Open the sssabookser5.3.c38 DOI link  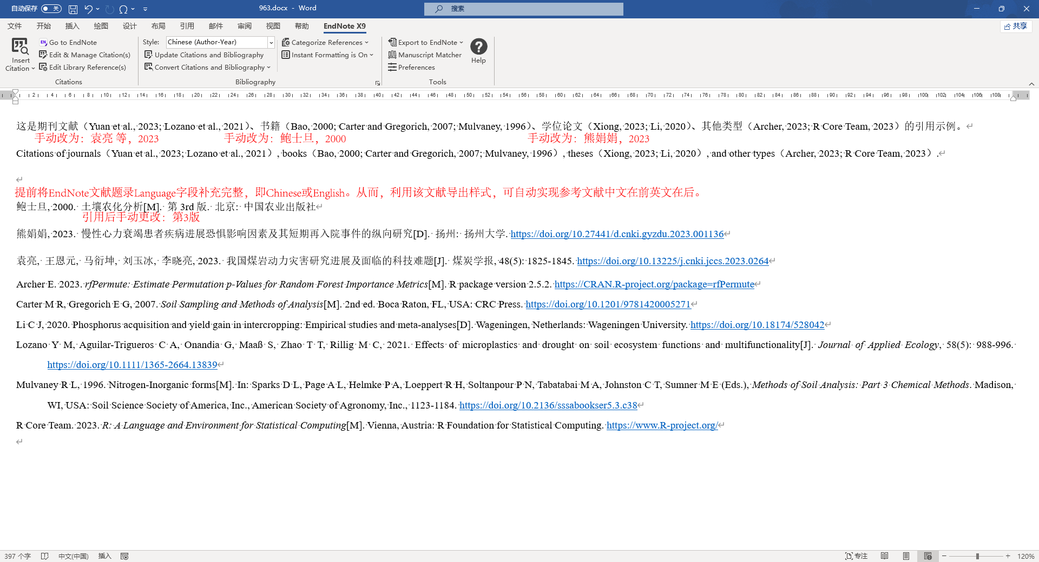[x=548, y=405]
